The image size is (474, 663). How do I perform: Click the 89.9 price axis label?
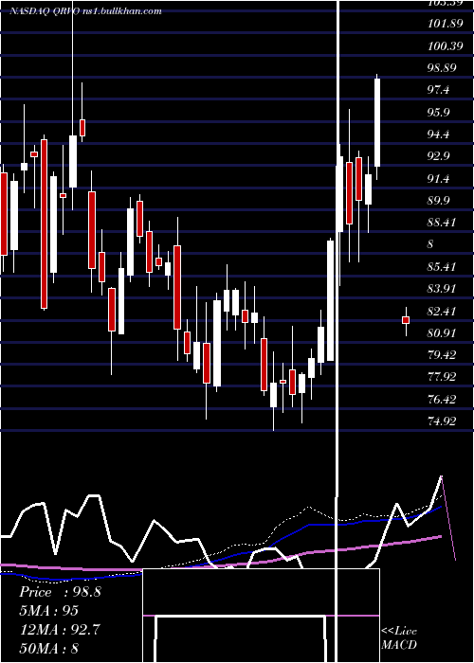440,201
